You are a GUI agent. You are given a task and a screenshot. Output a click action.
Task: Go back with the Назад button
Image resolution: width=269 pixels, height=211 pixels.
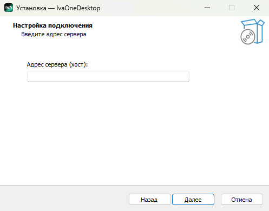[x=149, y=200]
